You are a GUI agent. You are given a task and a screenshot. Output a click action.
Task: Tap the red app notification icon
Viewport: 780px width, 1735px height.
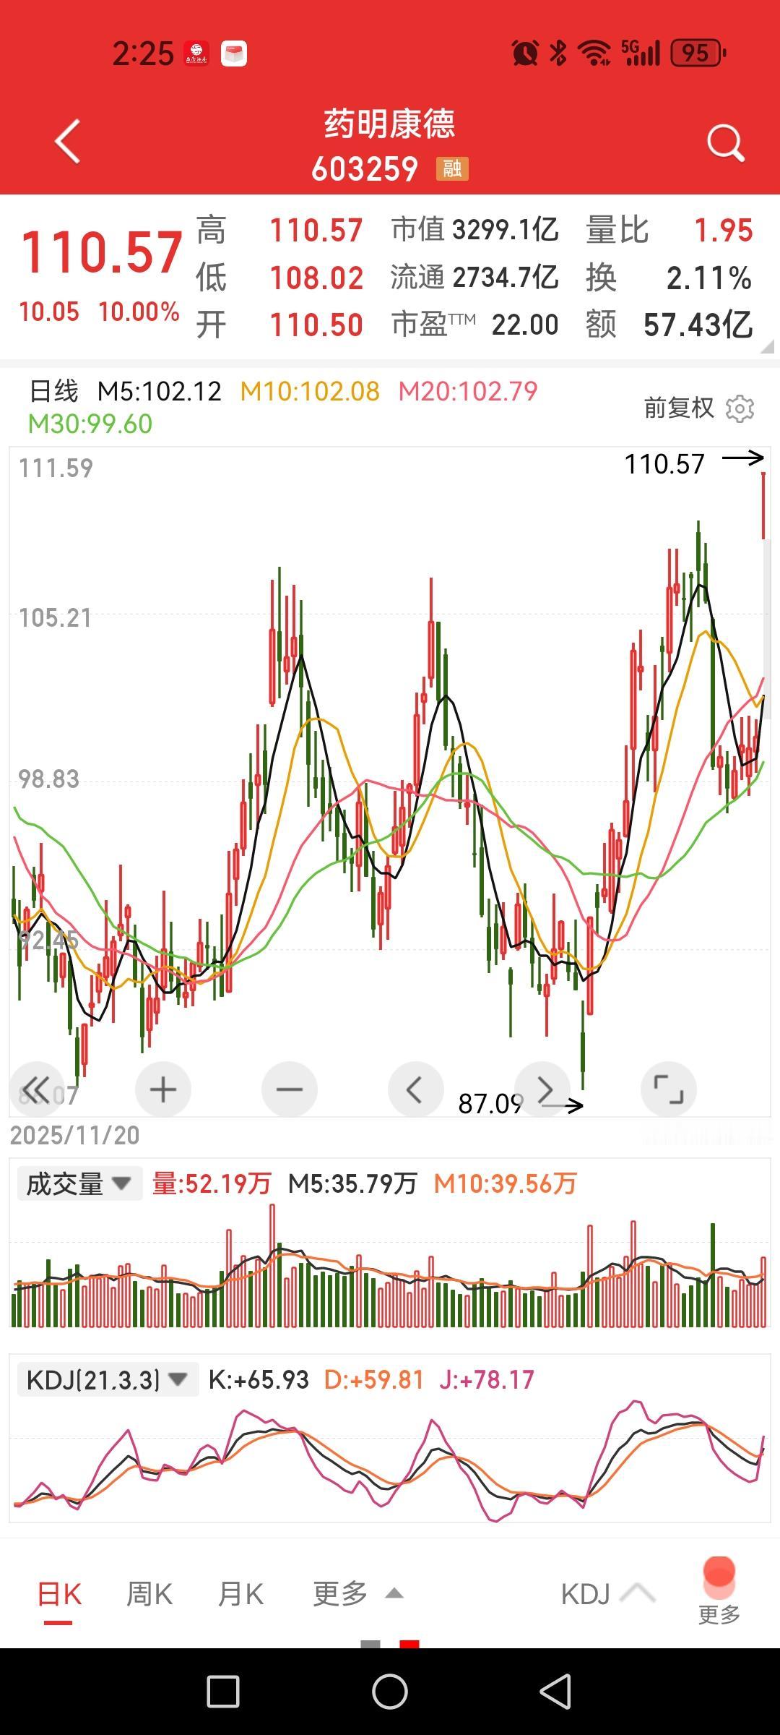point(196,53)
